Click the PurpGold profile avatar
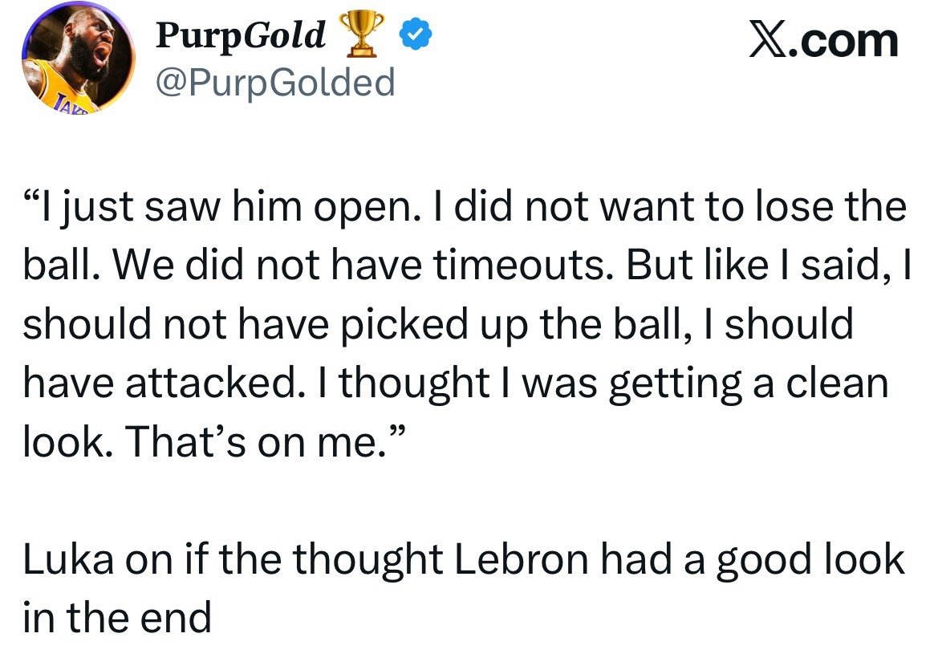The image size is (938, 670). [78, 62]
